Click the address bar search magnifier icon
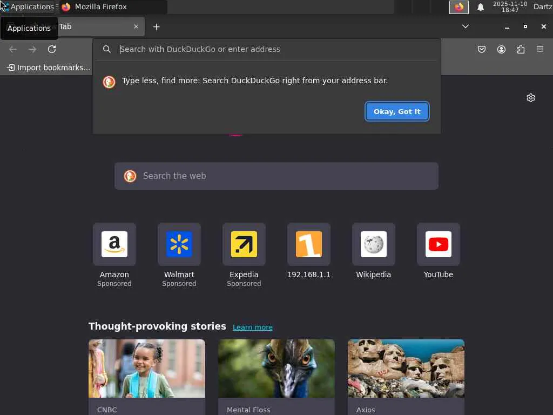The width and height of the screenshot is (553, 415). click(x=106, y=49)
